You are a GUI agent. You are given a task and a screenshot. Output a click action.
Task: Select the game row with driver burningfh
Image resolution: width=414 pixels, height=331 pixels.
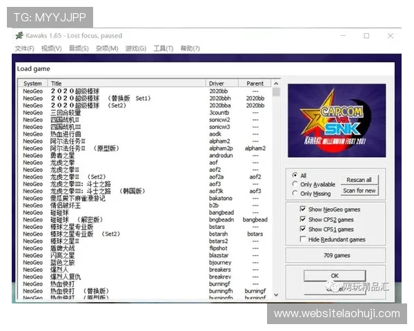click(145, 290)
